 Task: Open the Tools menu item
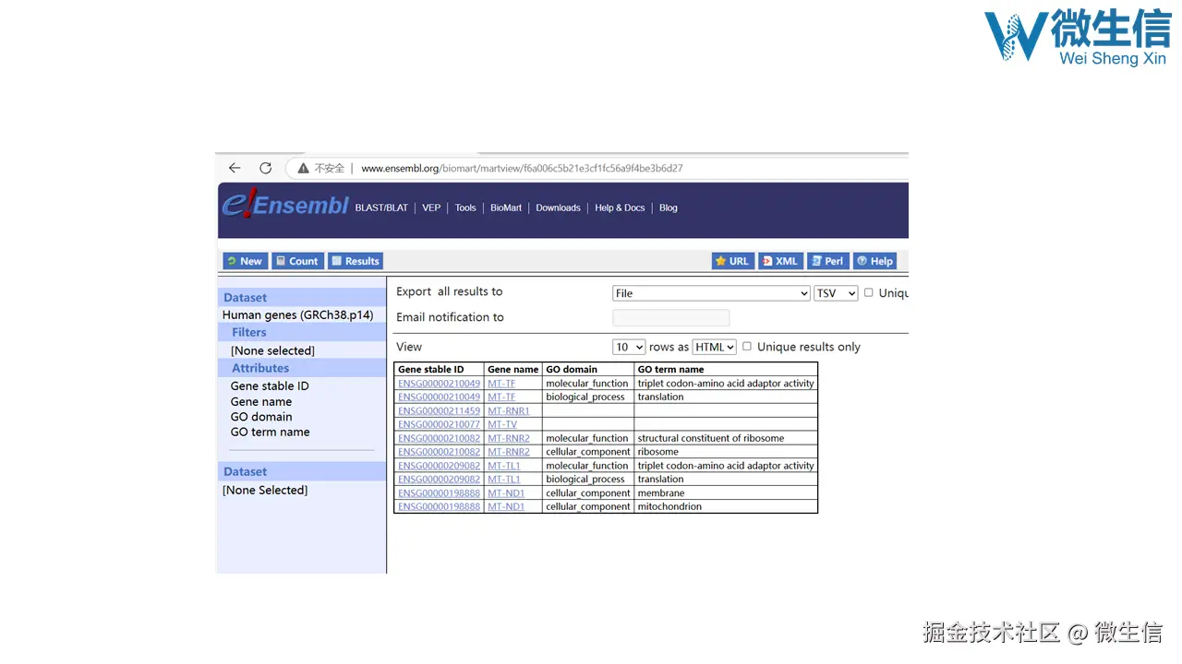465,207
